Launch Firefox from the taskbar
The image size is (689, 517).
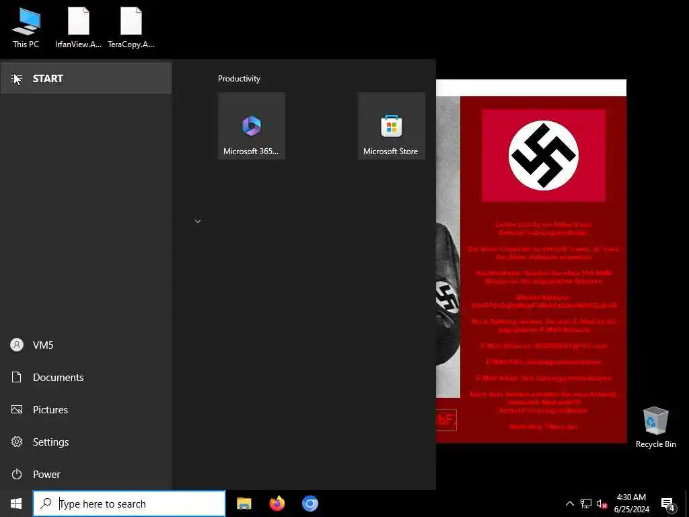(x=277, y=504)
